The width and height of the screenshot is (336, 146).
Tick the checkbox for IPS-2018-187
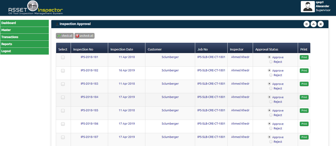click(63, 137)
